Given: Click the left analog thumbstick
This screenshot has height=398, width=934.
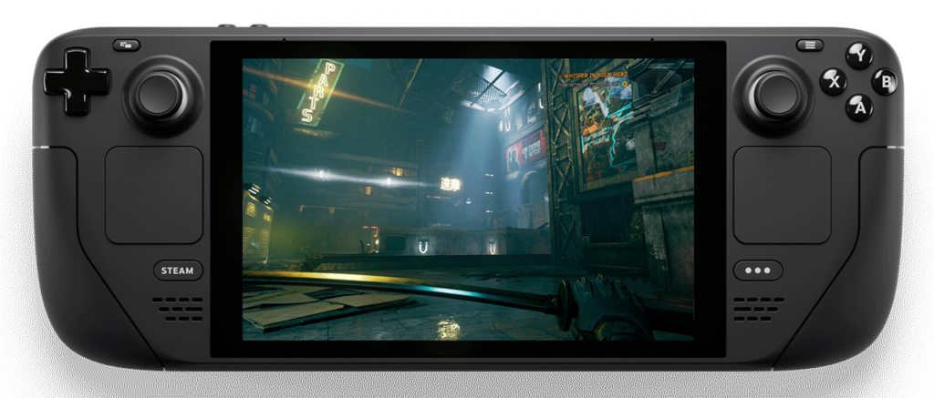Looking at the screenshot, I should click(162, 96).
